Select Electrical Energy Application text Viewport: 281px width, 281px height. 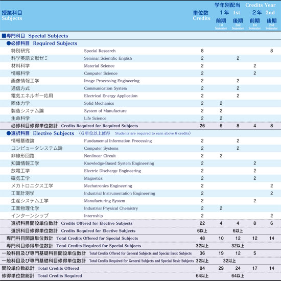110,96
